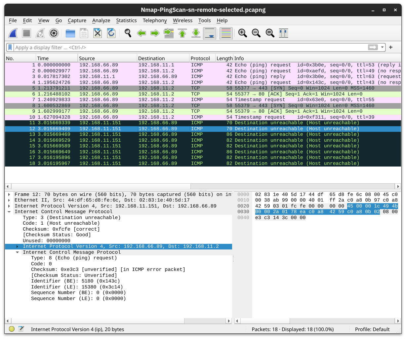This screenshot has width=406, height=339.
Task: Open the Telephony menu
Action: click(155, 20)
